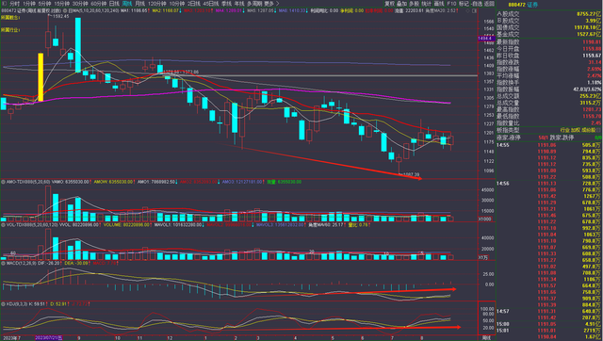
Task: Click the 1592.45 high price label on chart
Action: point(60,17)
